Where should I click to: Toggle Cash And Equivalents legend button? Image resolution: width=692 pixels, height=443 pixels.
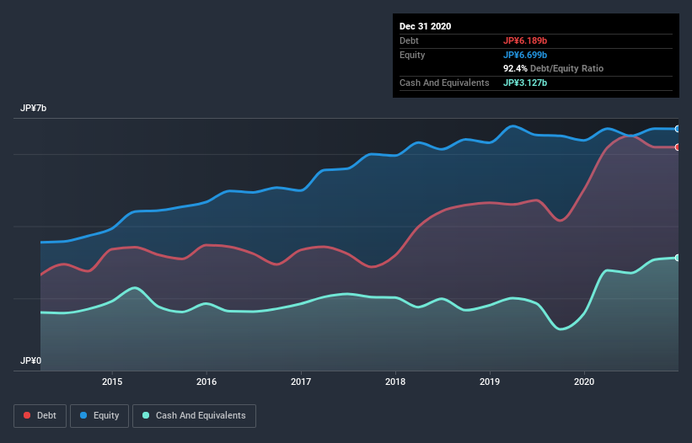point(194,416)
